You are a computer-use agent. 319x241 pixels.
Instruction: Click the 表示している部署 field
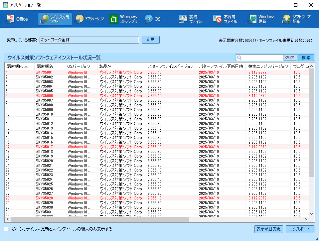click(89, 40)
